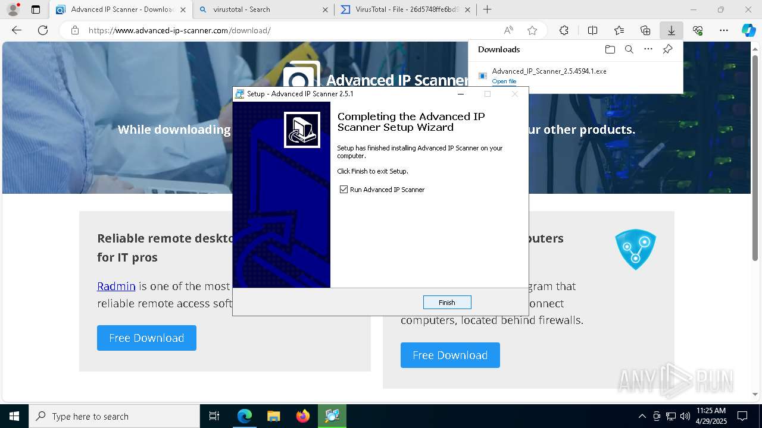Open browser Extensions icon

pos(564,30)
